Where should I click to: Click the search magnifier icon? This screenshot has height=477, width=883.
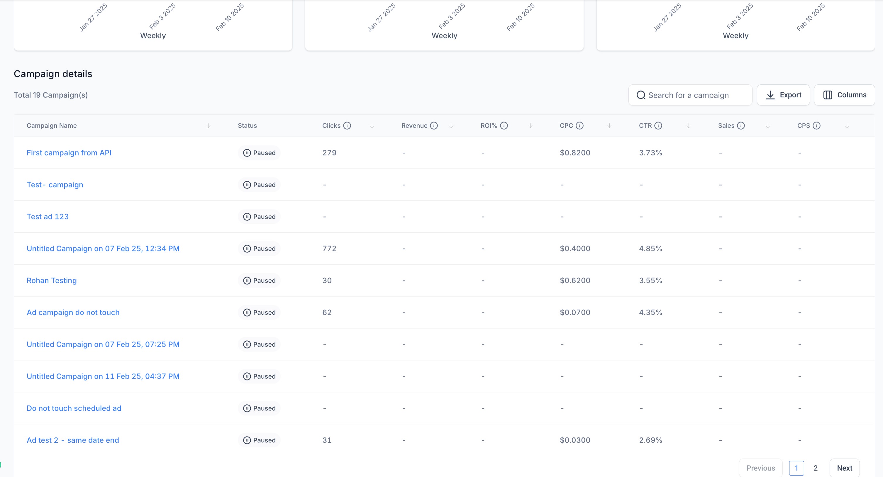(641, 95)
